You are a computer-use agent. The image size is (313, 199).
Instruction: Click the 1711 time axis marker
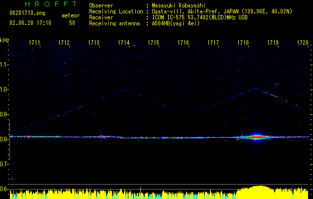pyautogui.click(x=34, y=43)
